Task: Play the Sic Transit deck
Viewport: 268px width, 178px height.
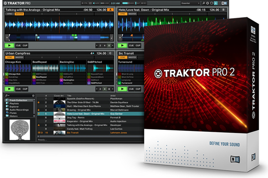Action: (122, 89)
